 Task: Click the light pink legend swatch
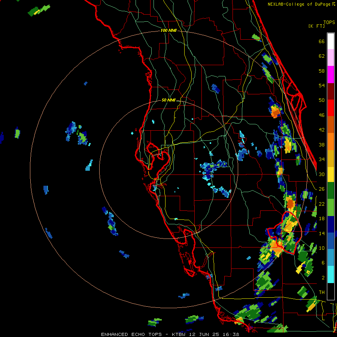[x=331, y=58]
